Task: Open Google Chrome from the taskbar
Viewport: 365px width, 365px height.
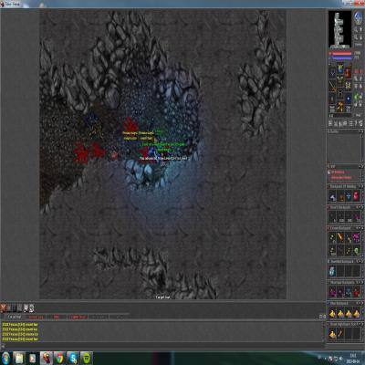Action: pyautogui.click(x=59, y=359)
